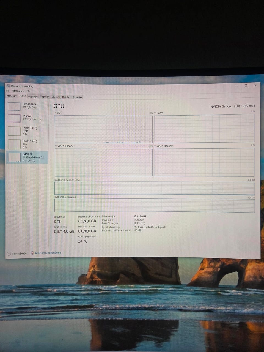Select Disk 1 (C:) SSD entry
This screenshot has height=352, width=264.
27,144
